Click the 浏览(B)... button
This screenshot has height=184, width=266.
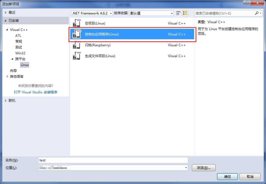[204, 168]
